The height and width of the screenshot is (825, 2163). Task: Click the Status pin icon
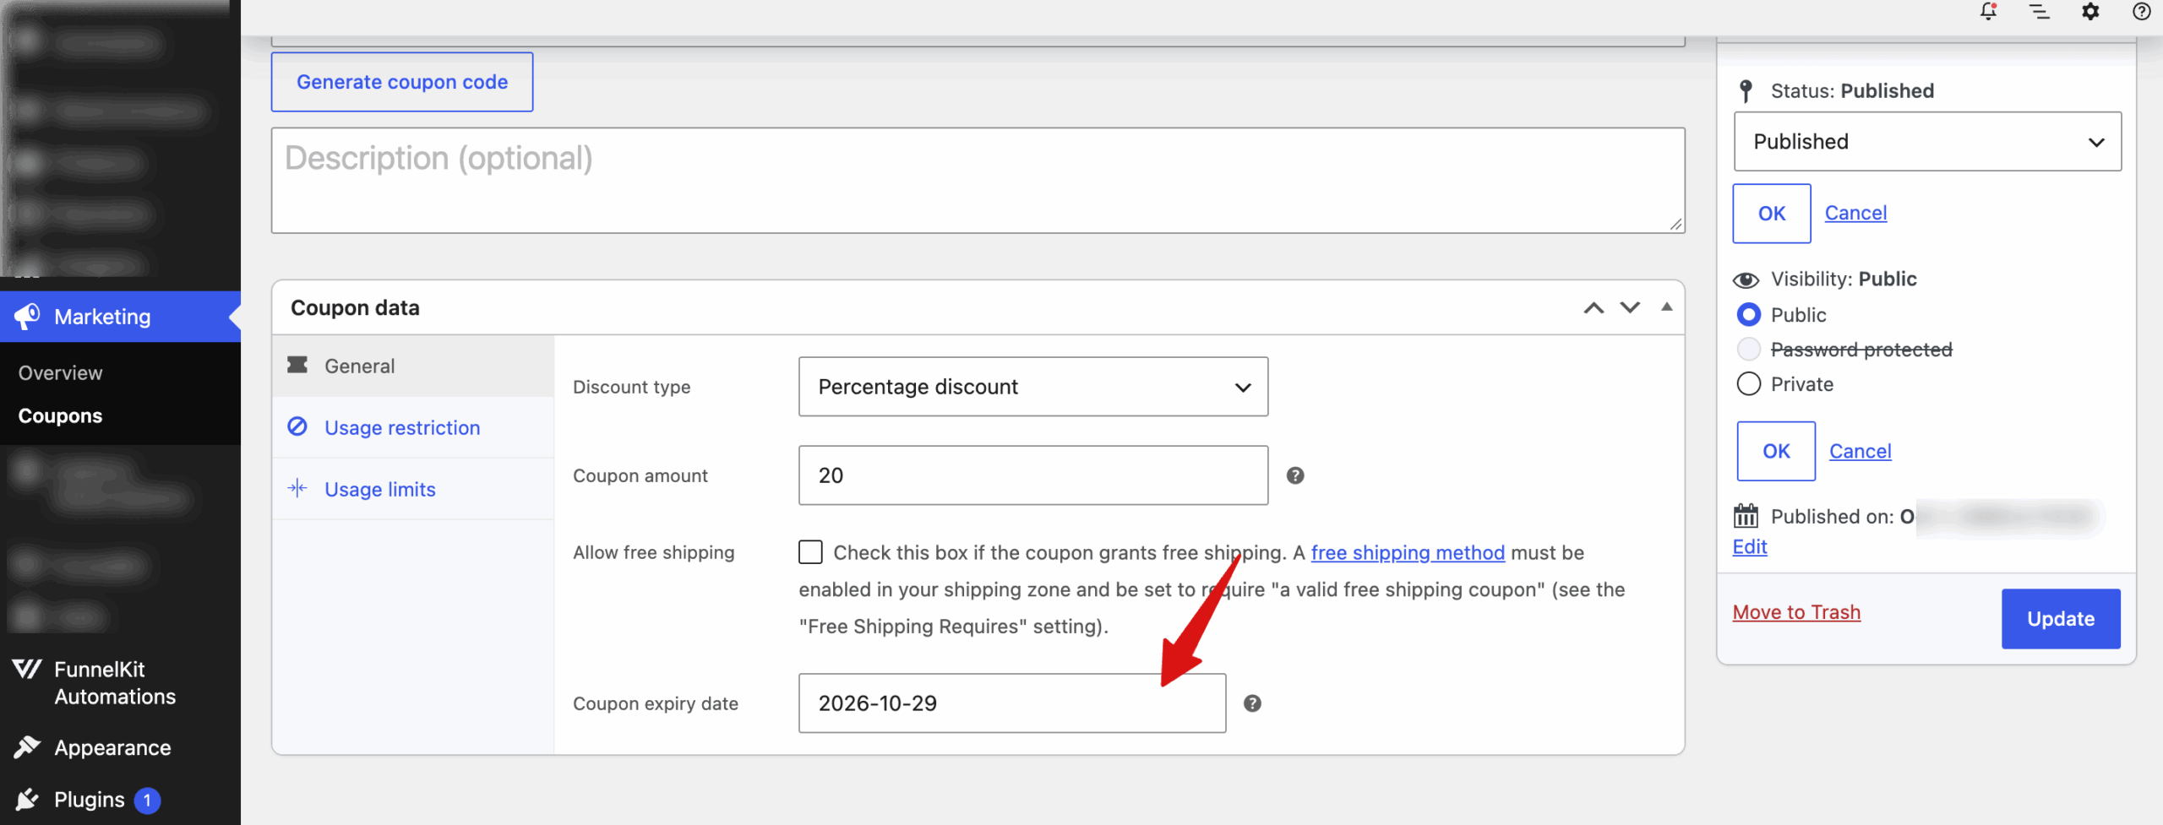click(x=1746, y=91)
